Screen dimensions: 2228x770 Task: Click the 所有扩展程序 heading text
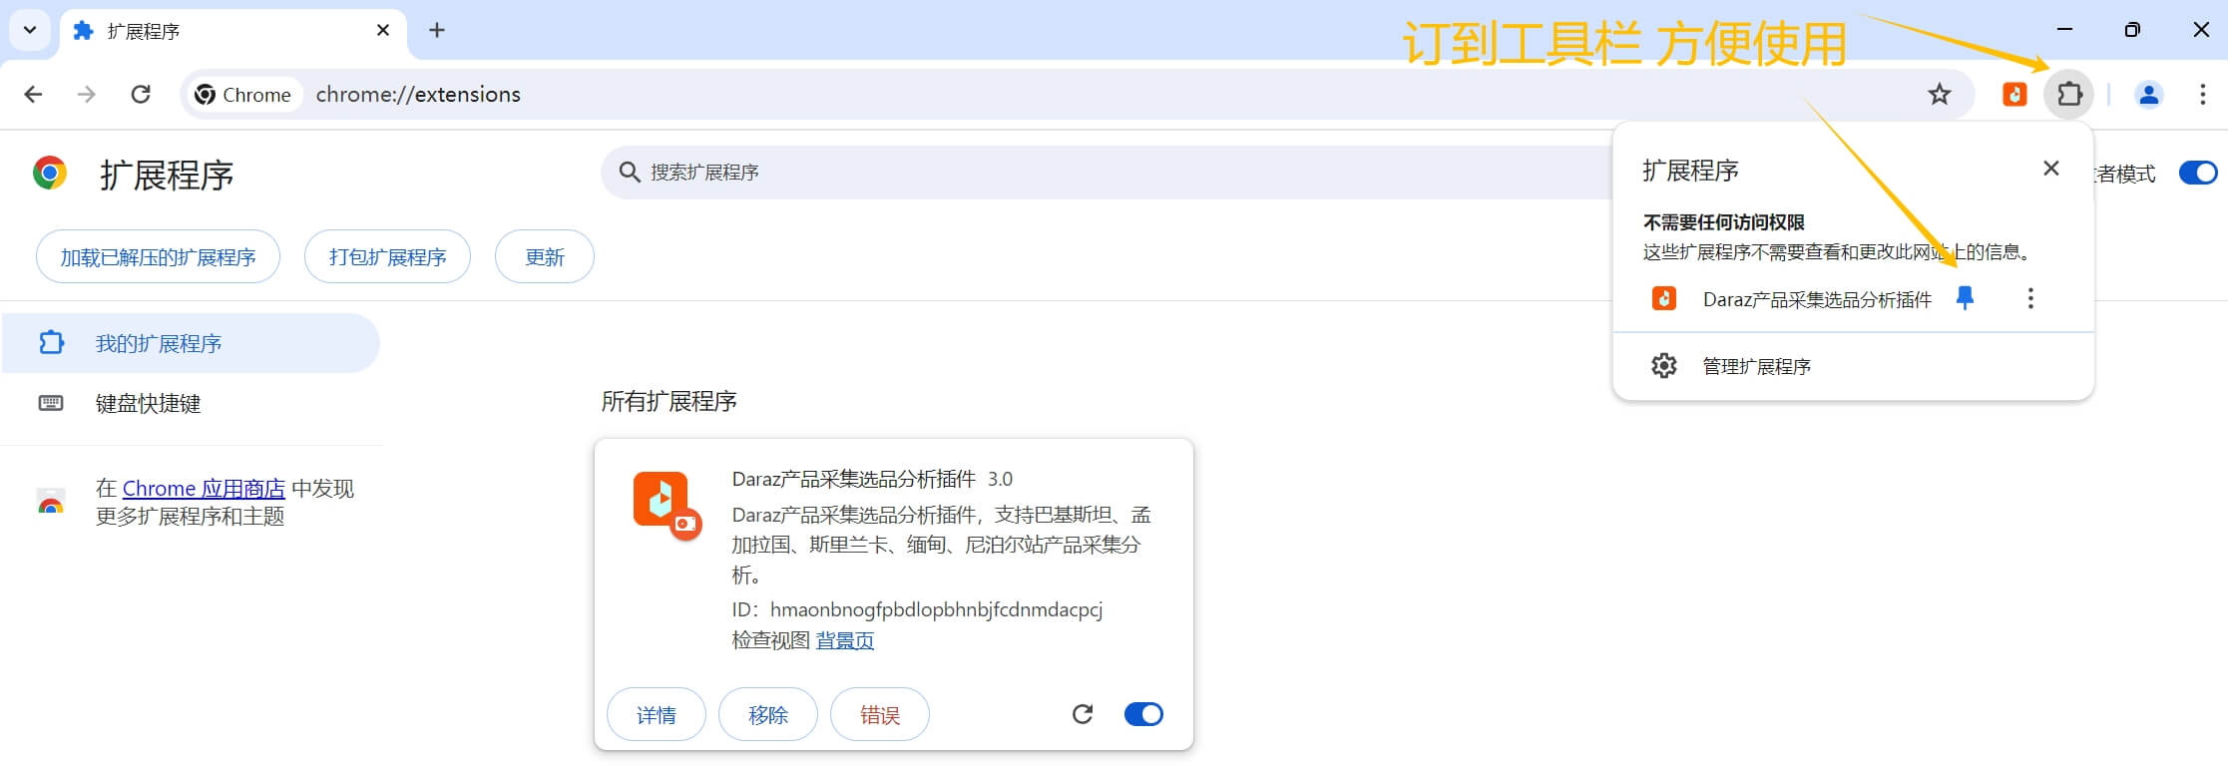tap(668, 401)
